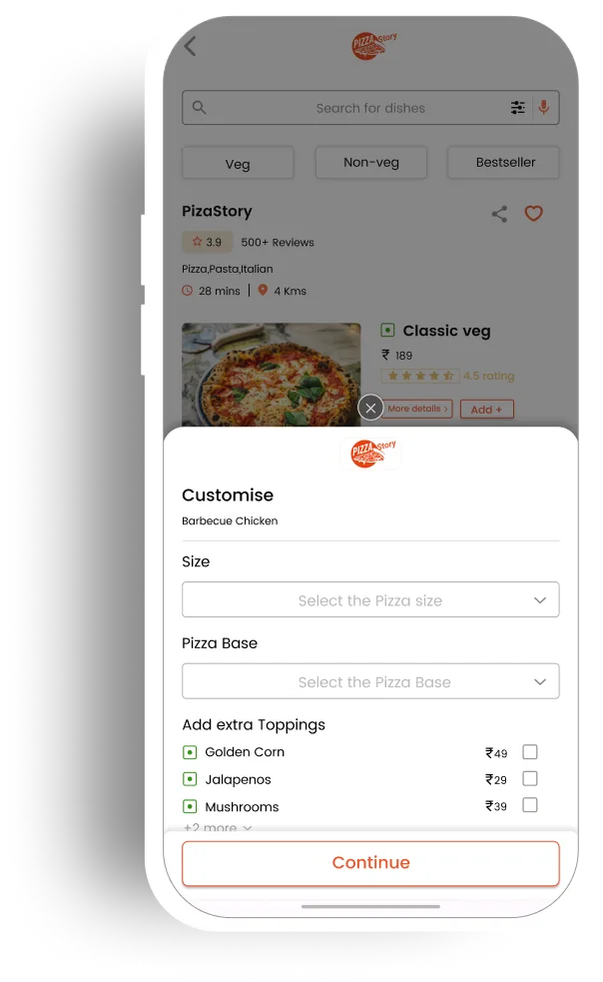Screen dimensions: 603x982
Task: Open the Select the Pizza size dropdown
Action: (370, 600)
